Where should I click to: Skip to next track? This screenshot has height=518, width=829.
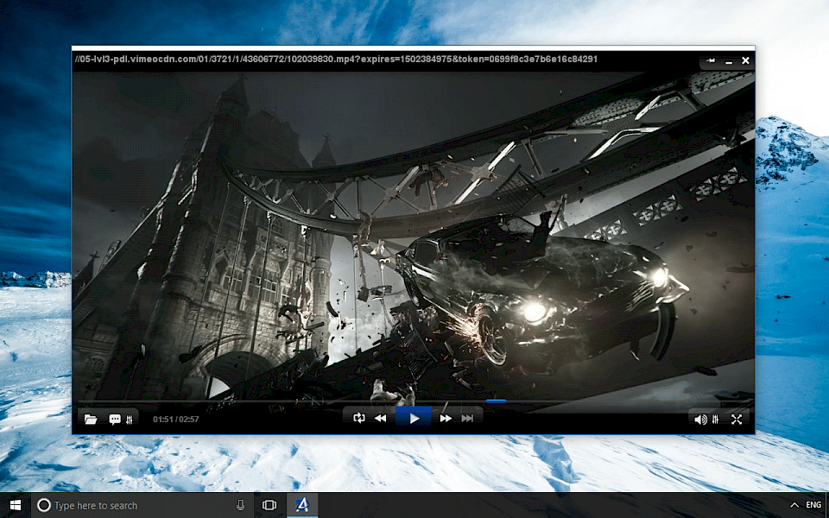point(467,418)
